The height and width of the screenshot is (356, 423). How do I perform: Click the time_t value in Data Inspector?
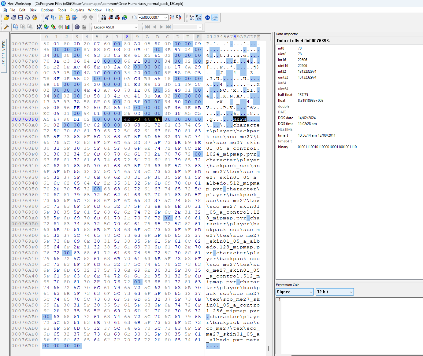click(317, 135)
